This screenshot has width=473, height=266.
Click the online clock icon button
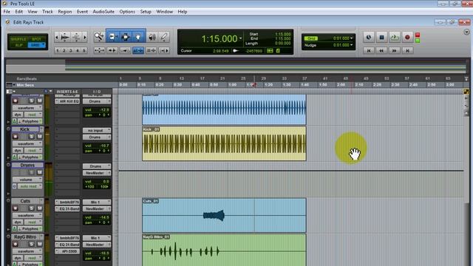click(369, 38)
